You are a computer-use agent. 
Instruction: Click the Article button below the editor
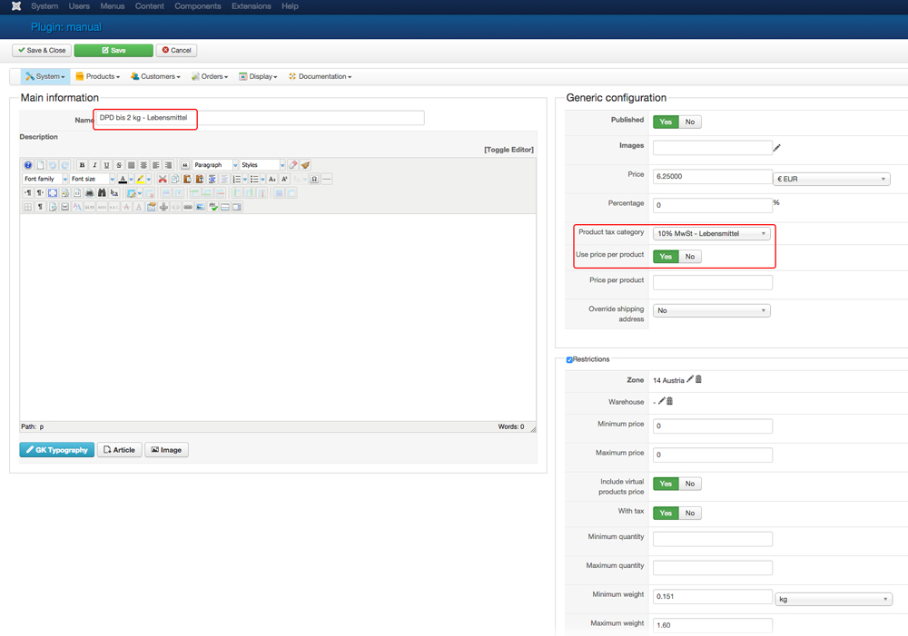coord(119,450)
